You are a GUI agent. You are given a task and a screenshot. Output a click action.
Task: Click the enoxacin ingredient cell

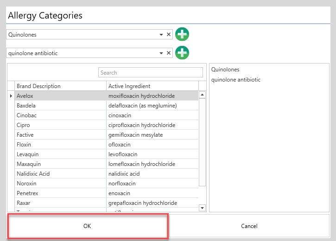pyautogui.click(x=152, y=193)
